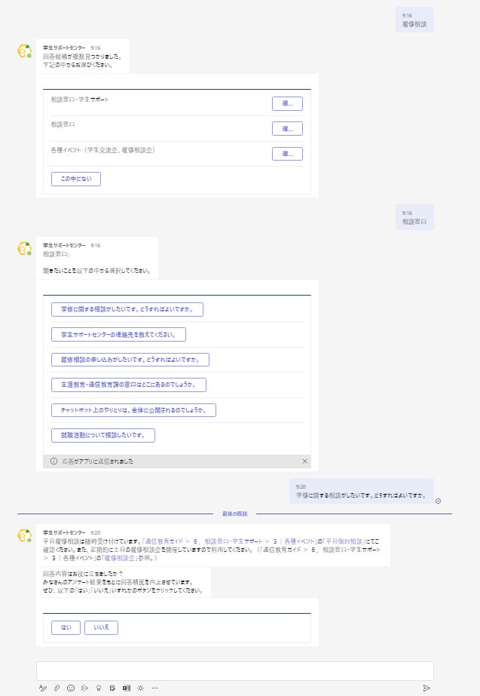Open the emoji picker smiley icon
Image resolution: width=480 pixels, height=696 pixels.
tap(71, 688)
